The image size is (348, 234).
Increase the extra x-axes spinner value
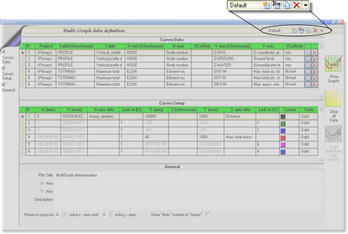65,213
